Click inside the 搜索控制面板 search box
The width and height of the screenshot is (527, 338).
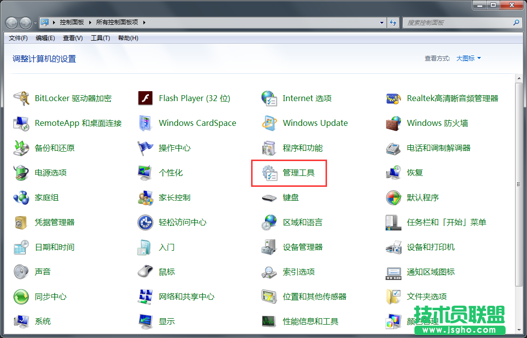coord(461,22)
